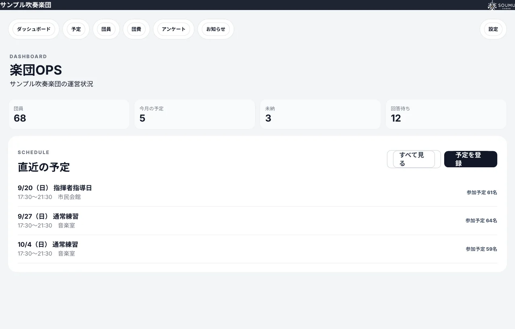The height and width of the screenshot is (329, 515).
Task: Open the 9/20 指揮者指導日 schedule row
Action: click(257, 193)
